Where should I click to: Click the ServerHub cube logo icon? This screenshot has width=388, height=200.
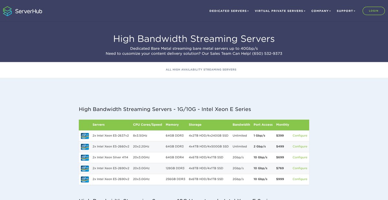7,11
